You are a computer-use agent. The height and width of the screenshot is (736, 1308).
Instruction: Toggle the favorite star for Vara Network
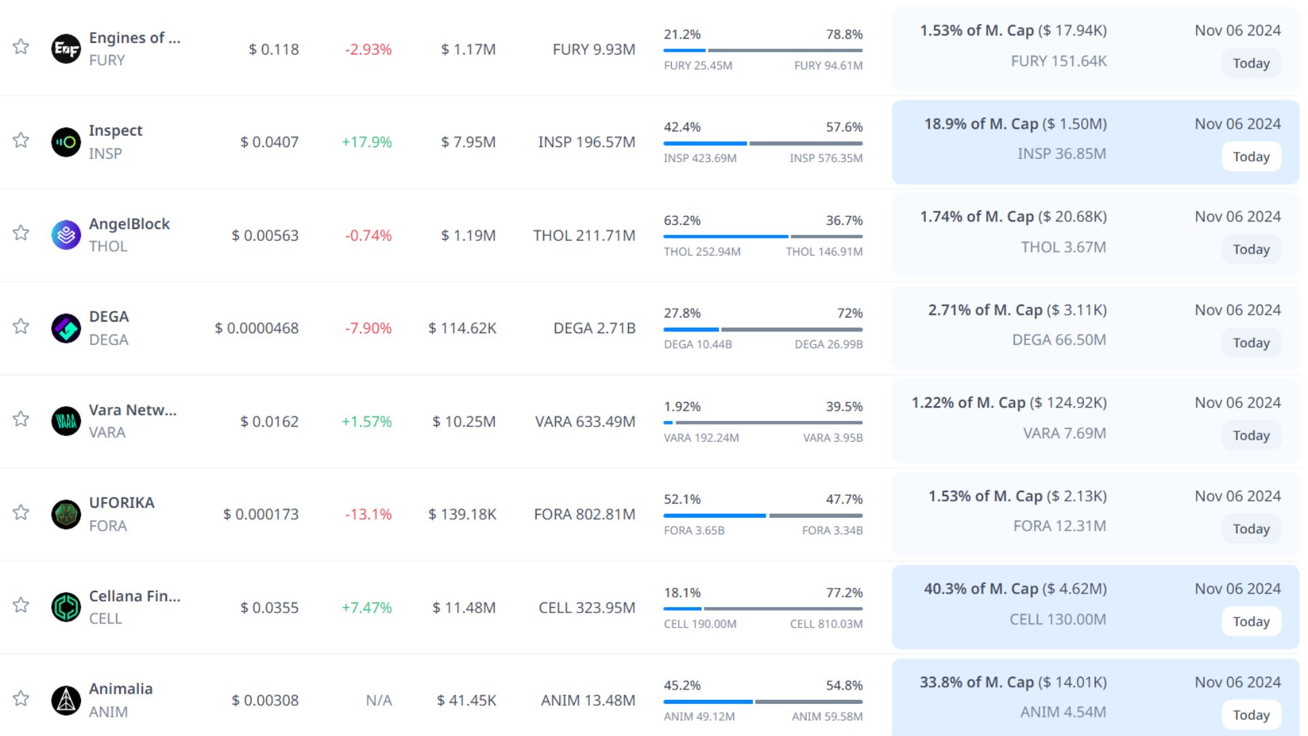21,419
